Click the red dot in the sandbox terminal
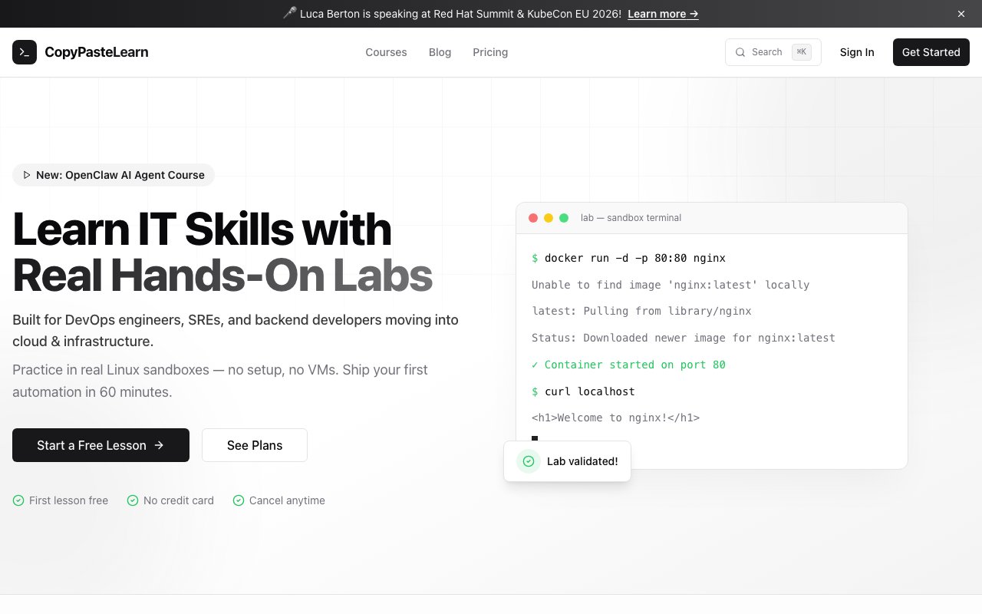The height and width of the screenshot is (614, 982). (533, 218)
